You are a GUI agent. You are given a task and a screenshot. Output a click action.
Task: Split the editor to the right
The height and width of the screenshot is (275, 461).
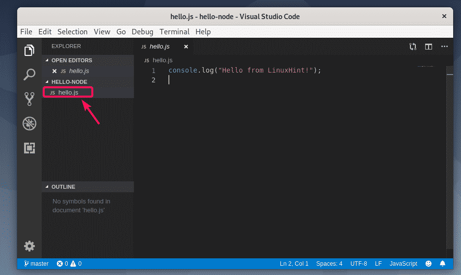[429, 47]
